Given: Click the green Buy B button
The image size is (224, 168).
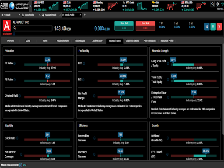Looking at the screenshot, I should click(x=213, y=27).
